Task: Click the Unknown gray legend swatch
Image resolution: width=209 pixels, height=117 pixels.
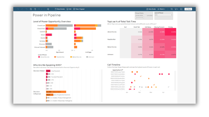Action: point(87,57)
